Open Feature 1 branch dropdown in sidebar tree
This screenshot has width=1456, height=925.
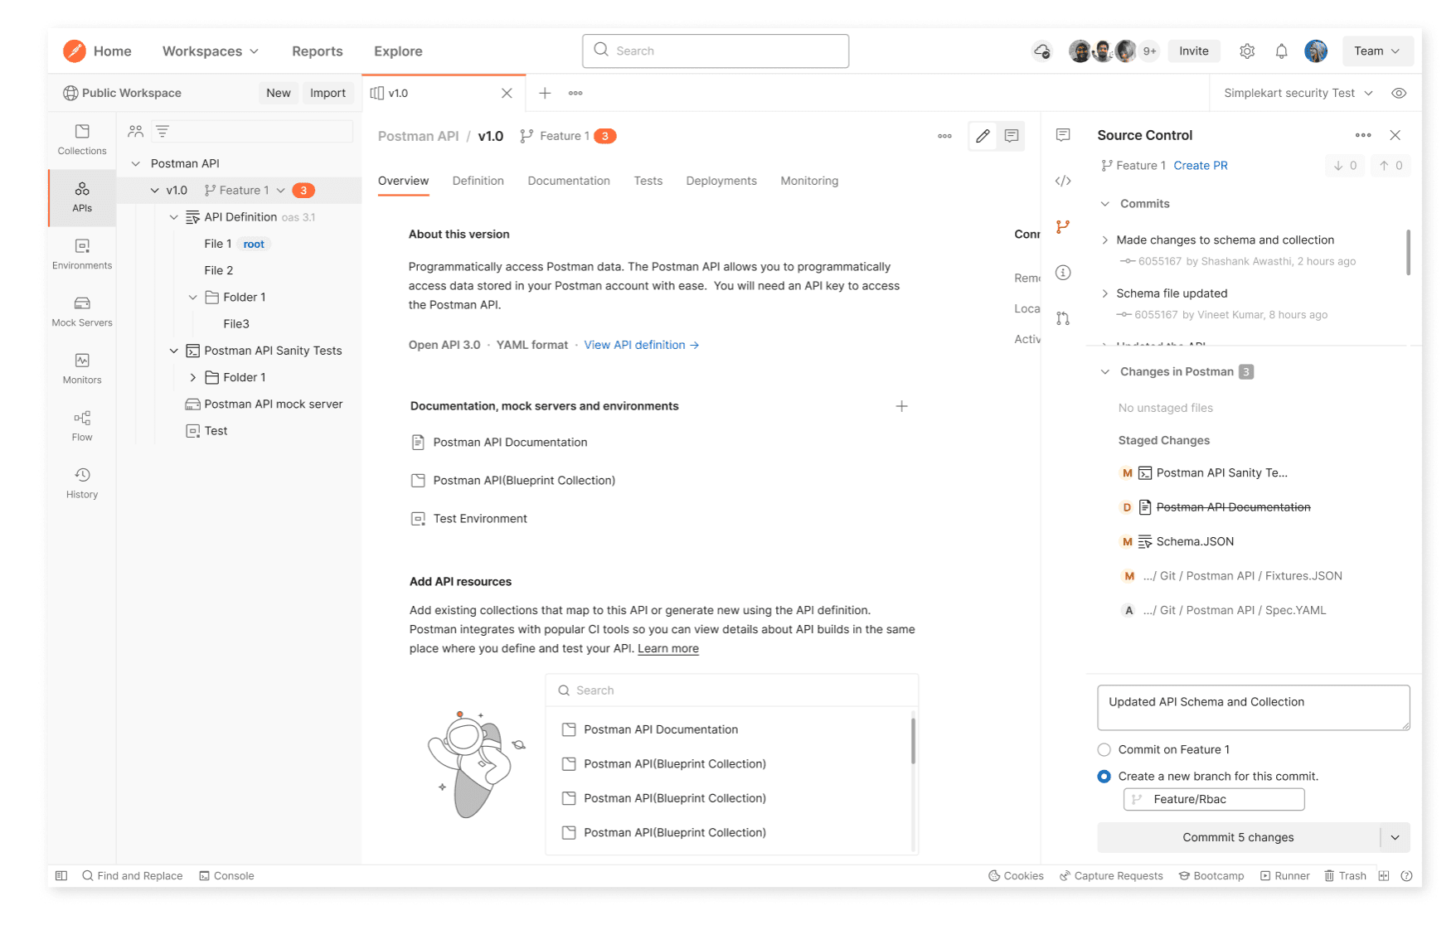pyautogui.click(x=281, y=191)
